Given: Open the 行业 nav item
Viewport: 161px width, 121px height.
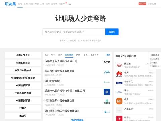Looking at the screenshot, I should point(31,4).
